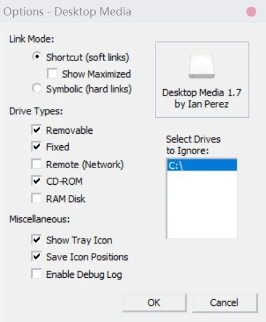Image resolution: width=266 pixels, height=322 pixels.
Task: Click empty area of ignore drives listbox
Action: click(202, 204)
